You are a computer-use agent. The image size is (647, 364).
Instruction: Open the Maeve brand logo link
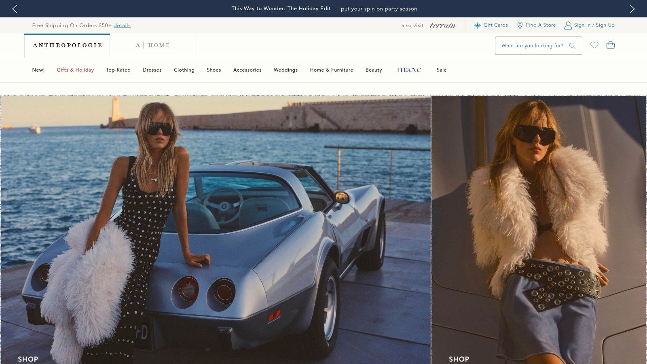(409, 70)
